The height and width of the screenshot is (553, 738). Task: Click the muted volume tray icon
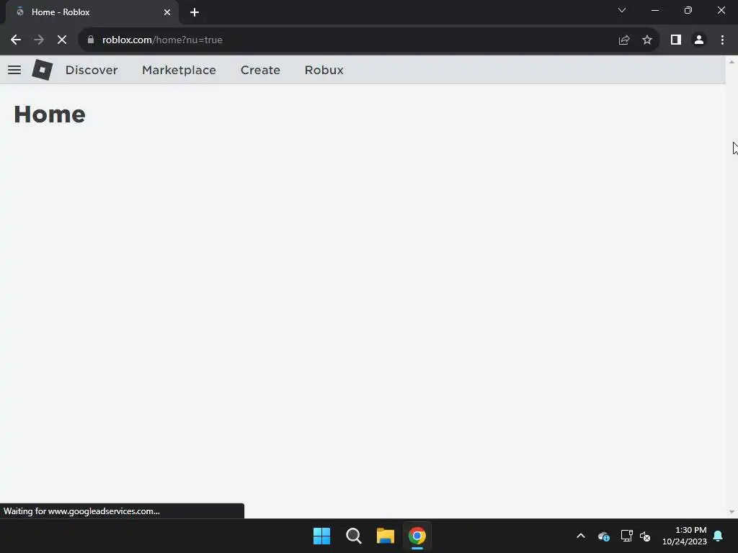[645, 536]
